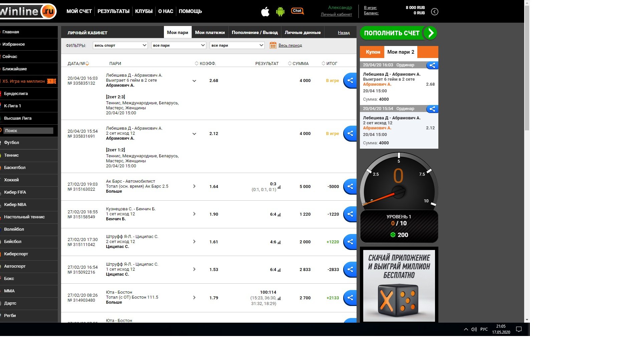
Task: Open score statistics icon for Кузнецова - Бенчич
Action: [279, 215]
